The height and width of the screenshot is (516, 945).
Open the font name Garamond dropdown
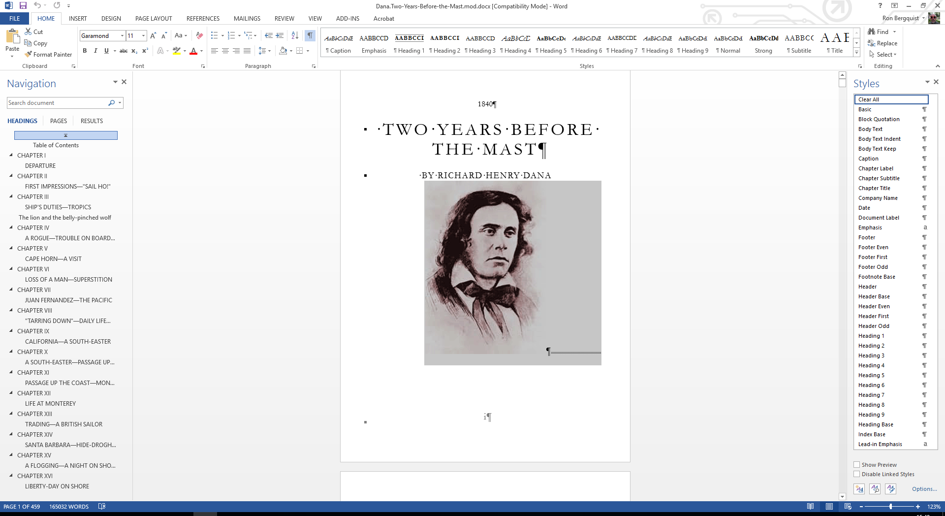pyautogui.click(x=122, y=35)
